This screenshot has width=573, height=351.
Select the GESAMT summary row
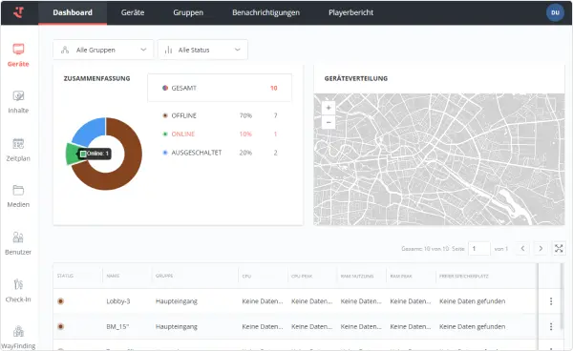point(220,88)
